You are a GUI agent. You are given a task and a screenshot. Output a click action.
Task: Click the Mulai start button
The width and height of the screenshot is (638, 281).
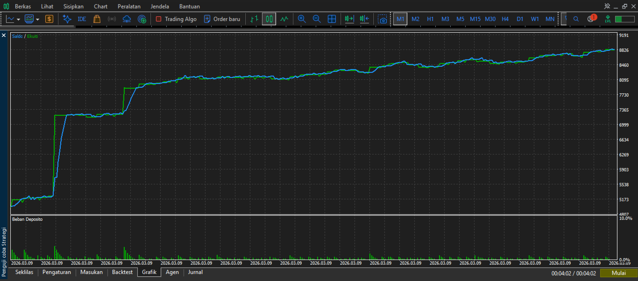618,273
